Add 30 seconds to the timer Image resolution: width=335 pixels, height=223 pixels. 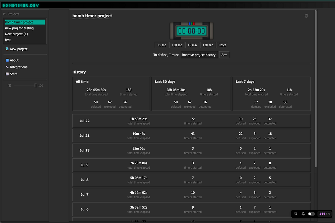pos(177,45)
